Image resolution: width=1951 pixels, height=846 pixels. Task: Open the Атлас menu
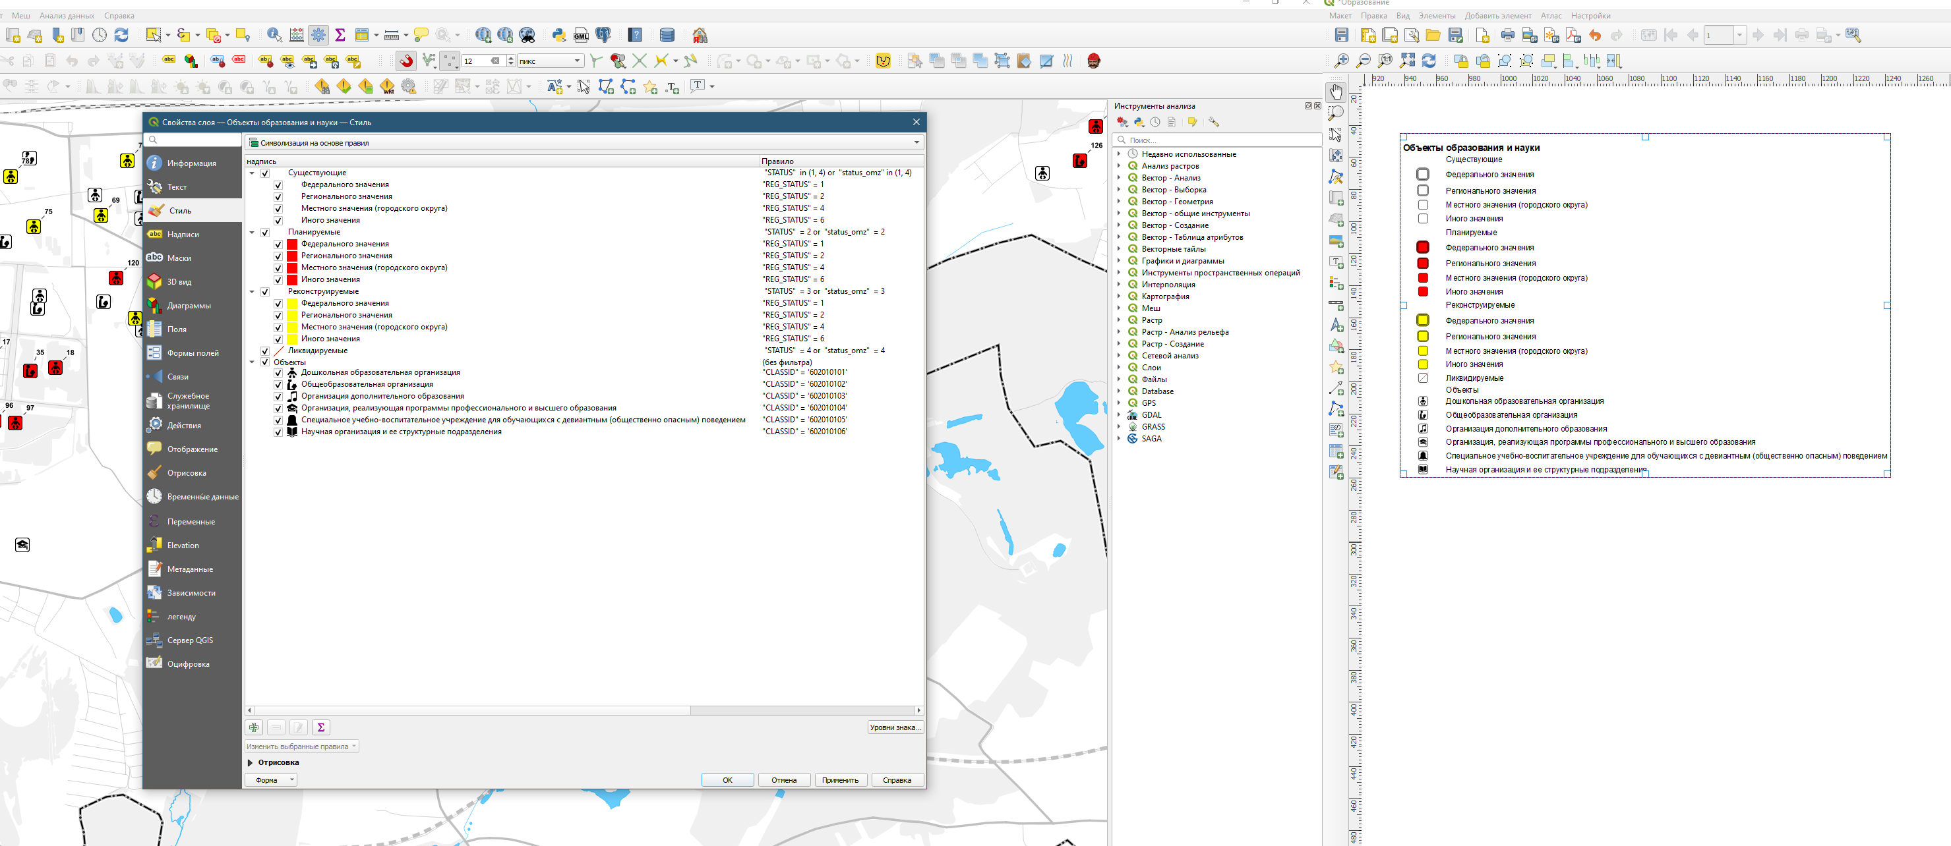point(1550,16)
